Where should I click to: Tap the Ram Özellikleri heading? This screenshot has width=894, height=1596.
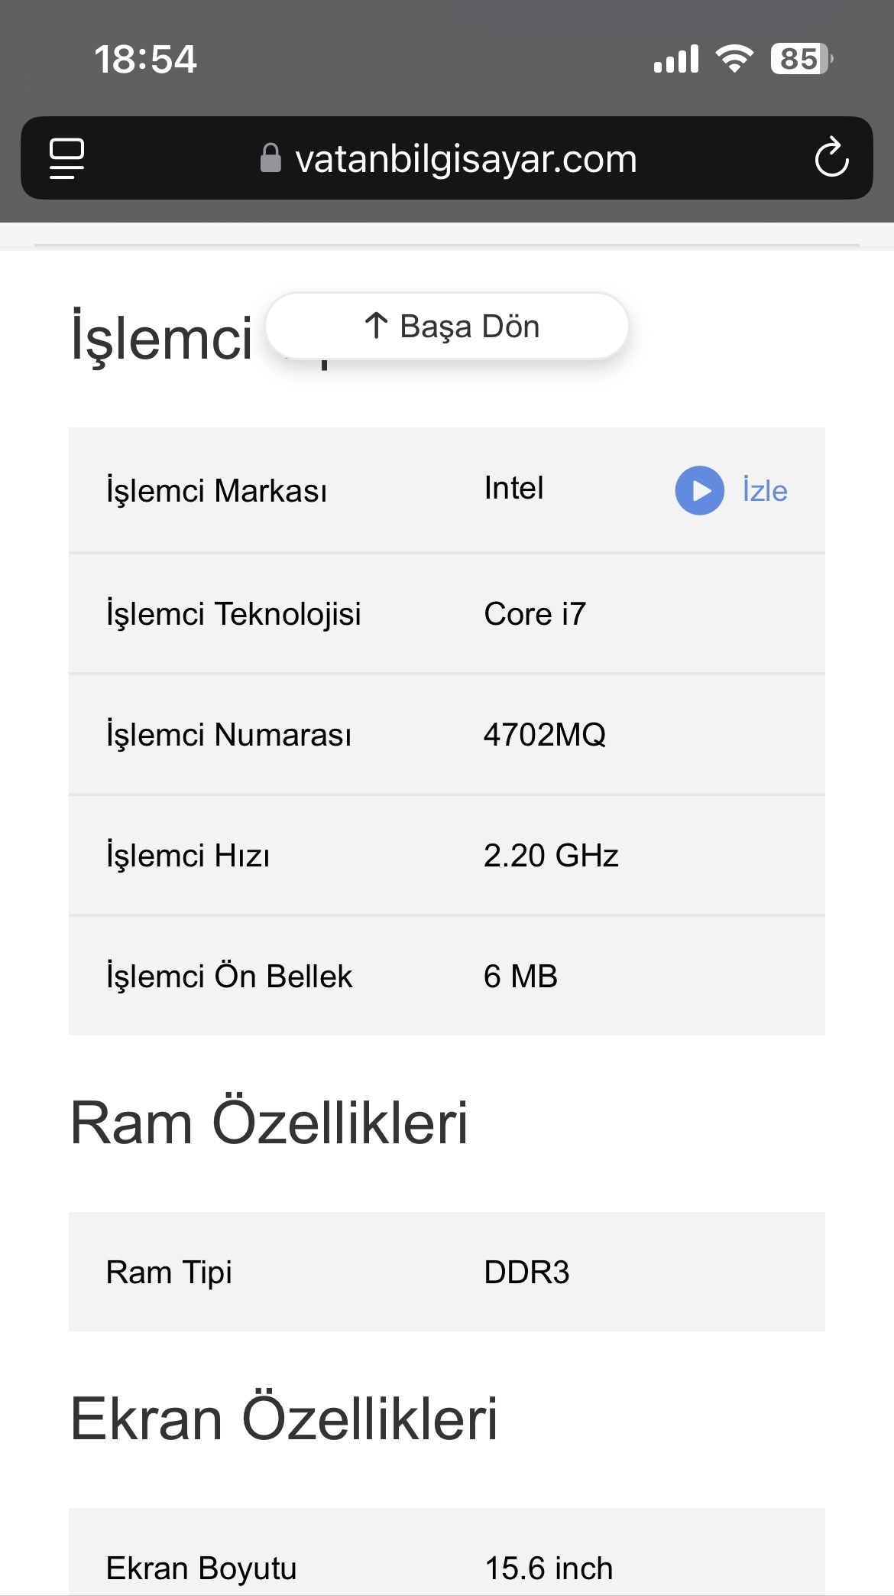tap(269, 1123)
